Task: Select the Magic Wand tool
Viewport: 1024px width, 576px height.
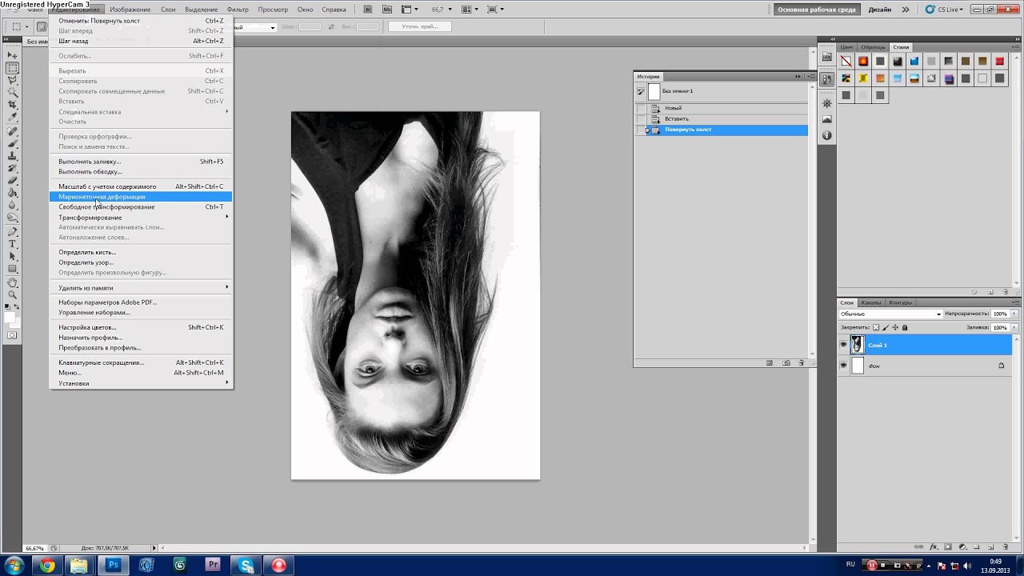Action: click(x=12, y=93)
